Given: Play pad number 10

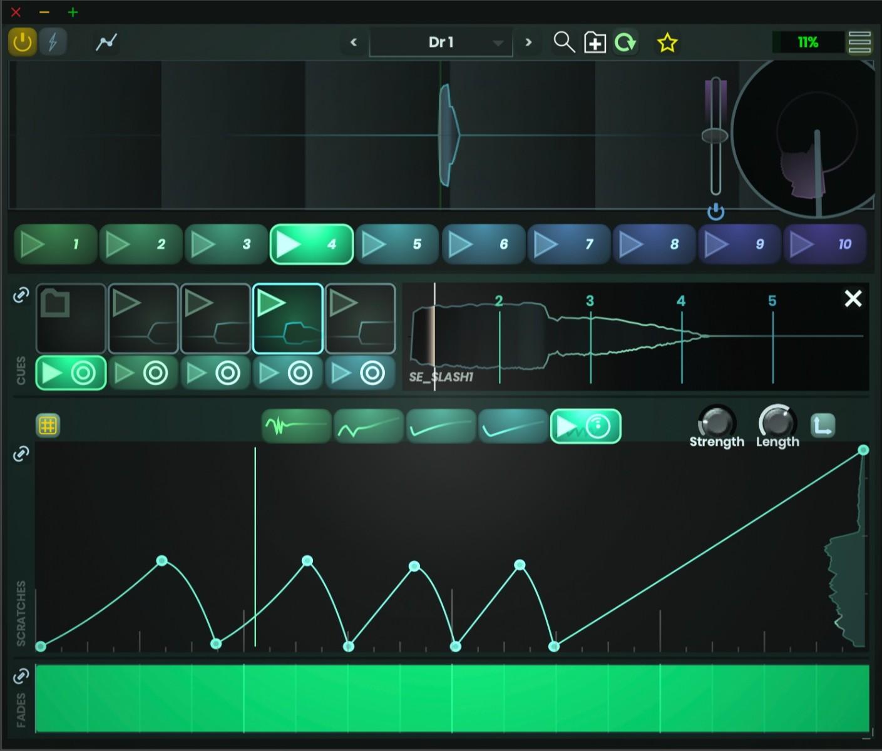Looking at the screenshot, I should [x=825, y=244].
